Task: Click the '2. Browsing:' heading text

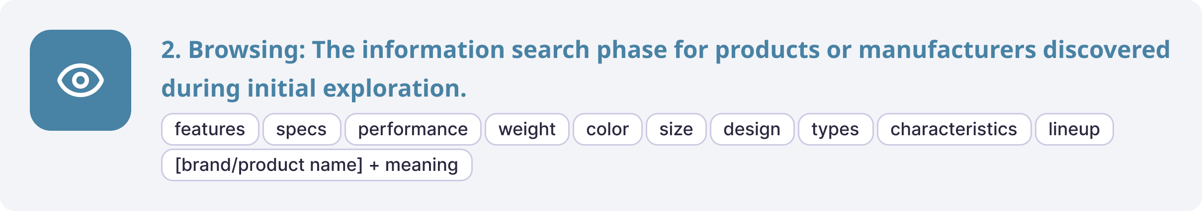Action: 233,51
